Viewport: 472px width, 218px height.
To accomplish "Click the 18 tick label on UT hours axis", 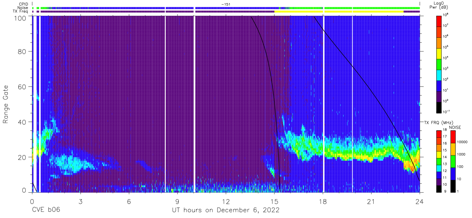I will tap(322, 201).
